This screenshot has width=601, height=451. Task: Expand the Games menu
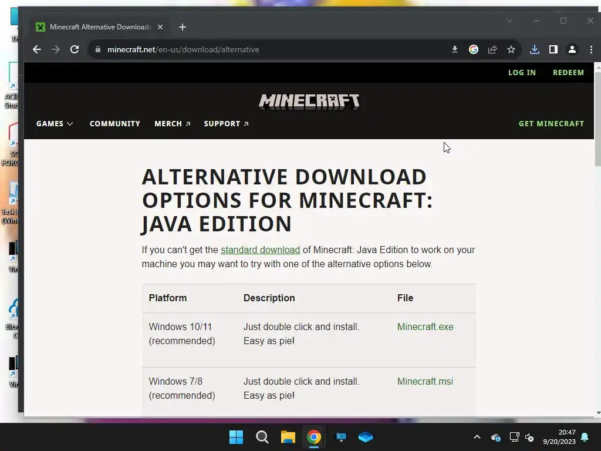(55, 124)
